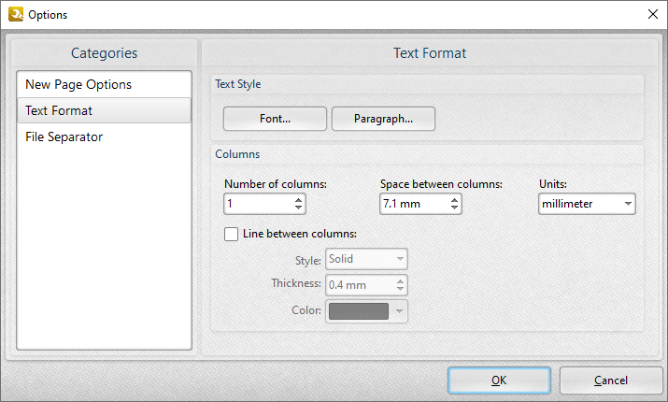Increase space between columns value
Screen dimensions: 668x402
tap(455, 199)
